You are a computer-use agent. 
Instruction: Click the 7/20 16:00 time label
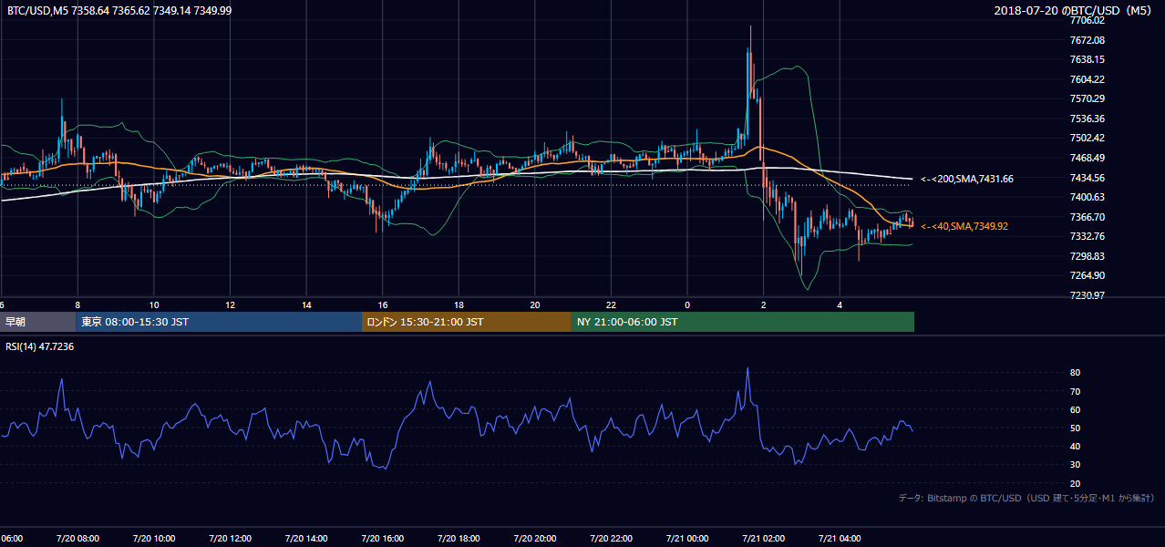click(382, 539)
